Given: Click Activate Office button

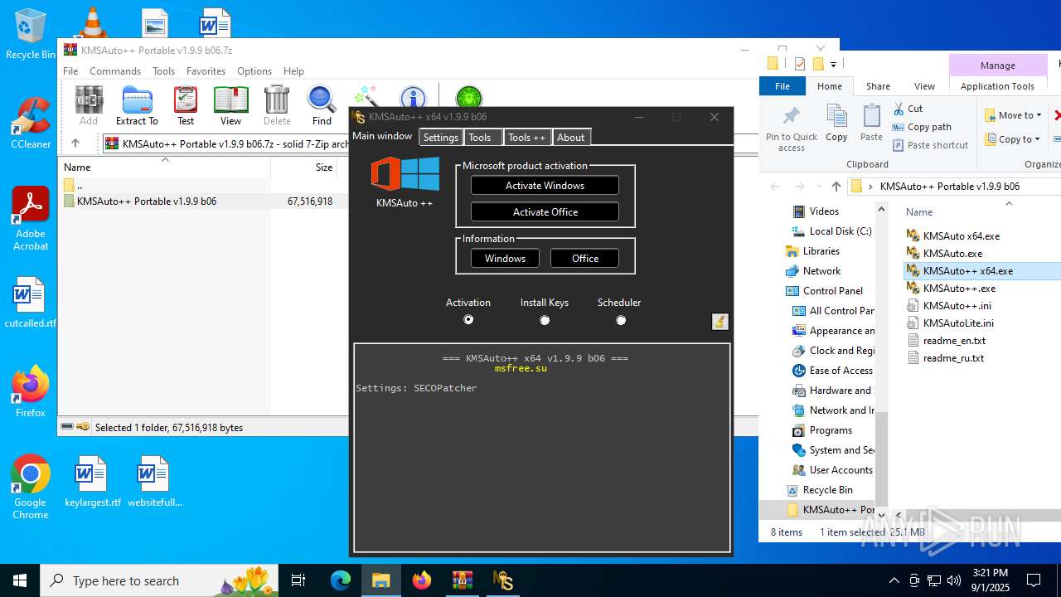Looking at the screenshot, I should pyautogui.click(x=545, y=212).
